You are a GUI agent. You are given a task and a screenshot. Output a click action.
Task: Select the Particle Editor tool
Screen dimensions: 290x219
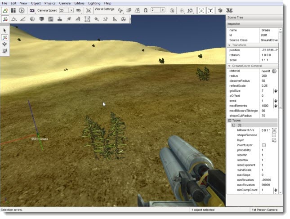click(x=96, y=19)
